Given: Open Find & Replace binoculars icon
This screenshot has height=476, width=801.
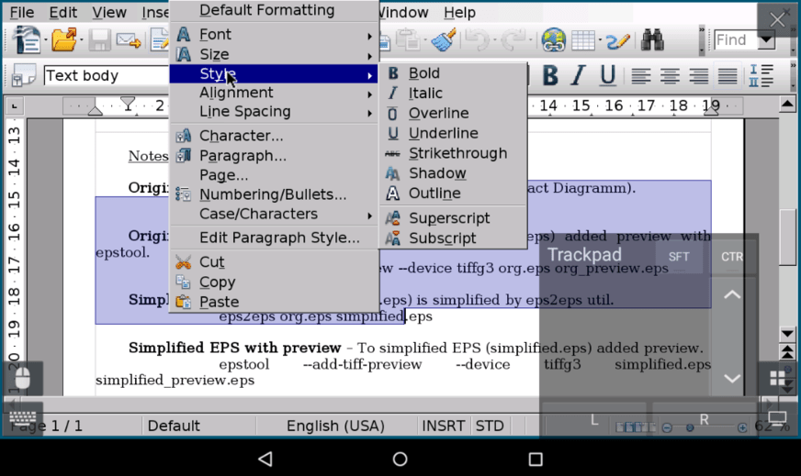Looking at the screenshot, I should (652, 39).
